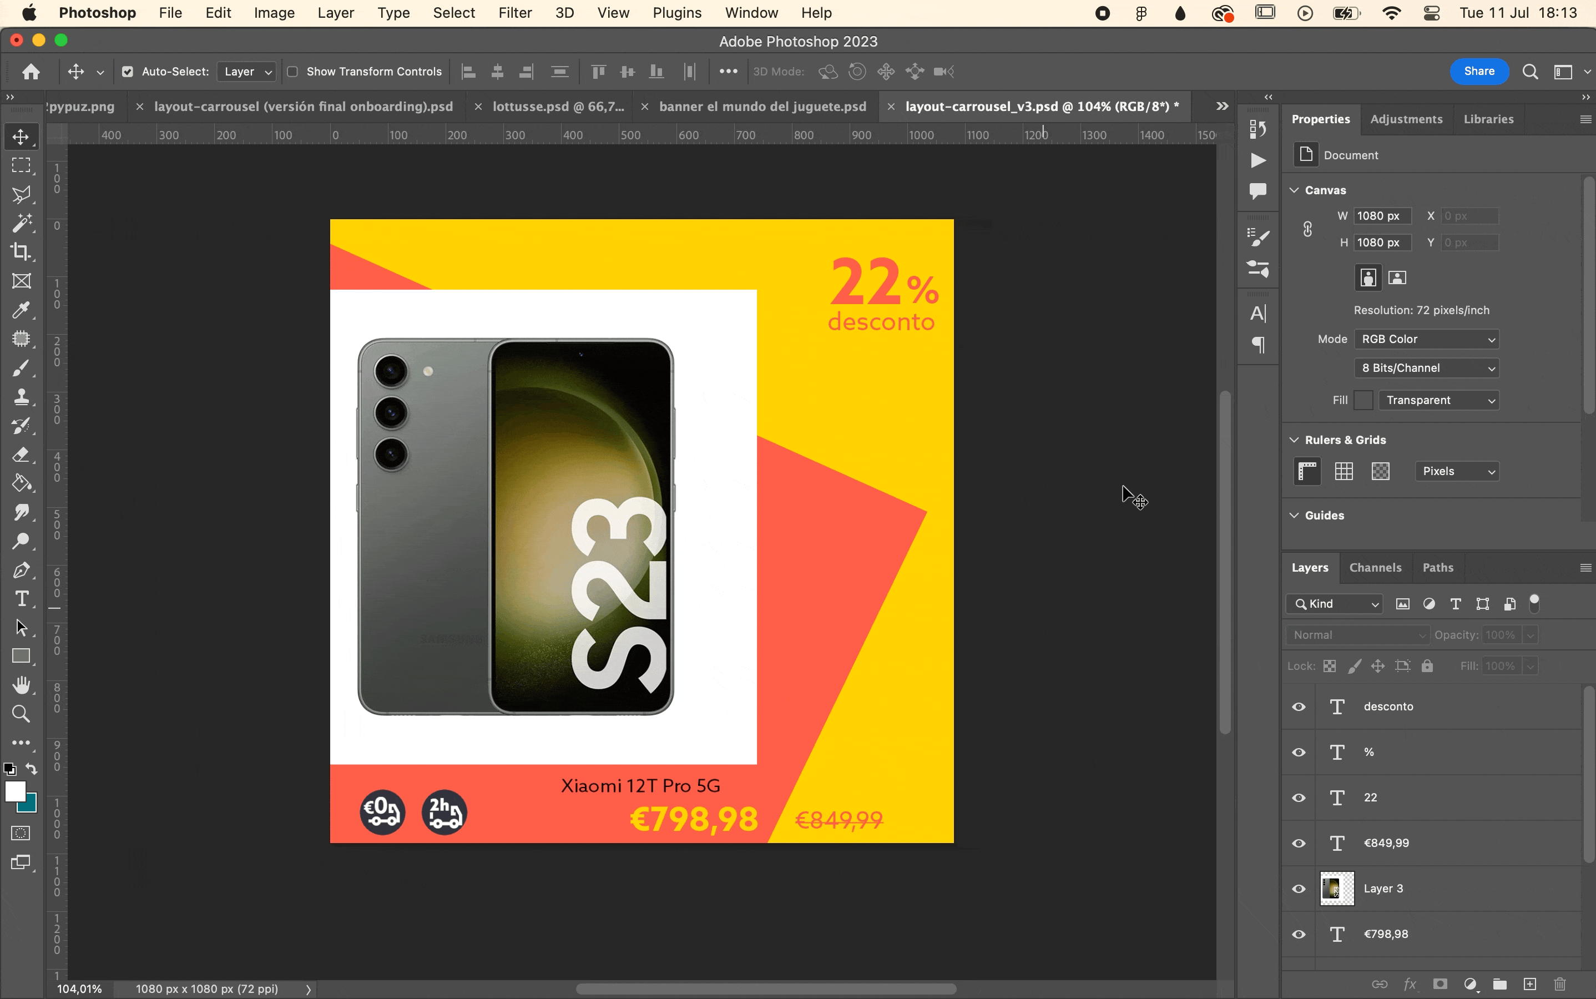
Task: Click the canvas Width input field
Action: 1382,216
